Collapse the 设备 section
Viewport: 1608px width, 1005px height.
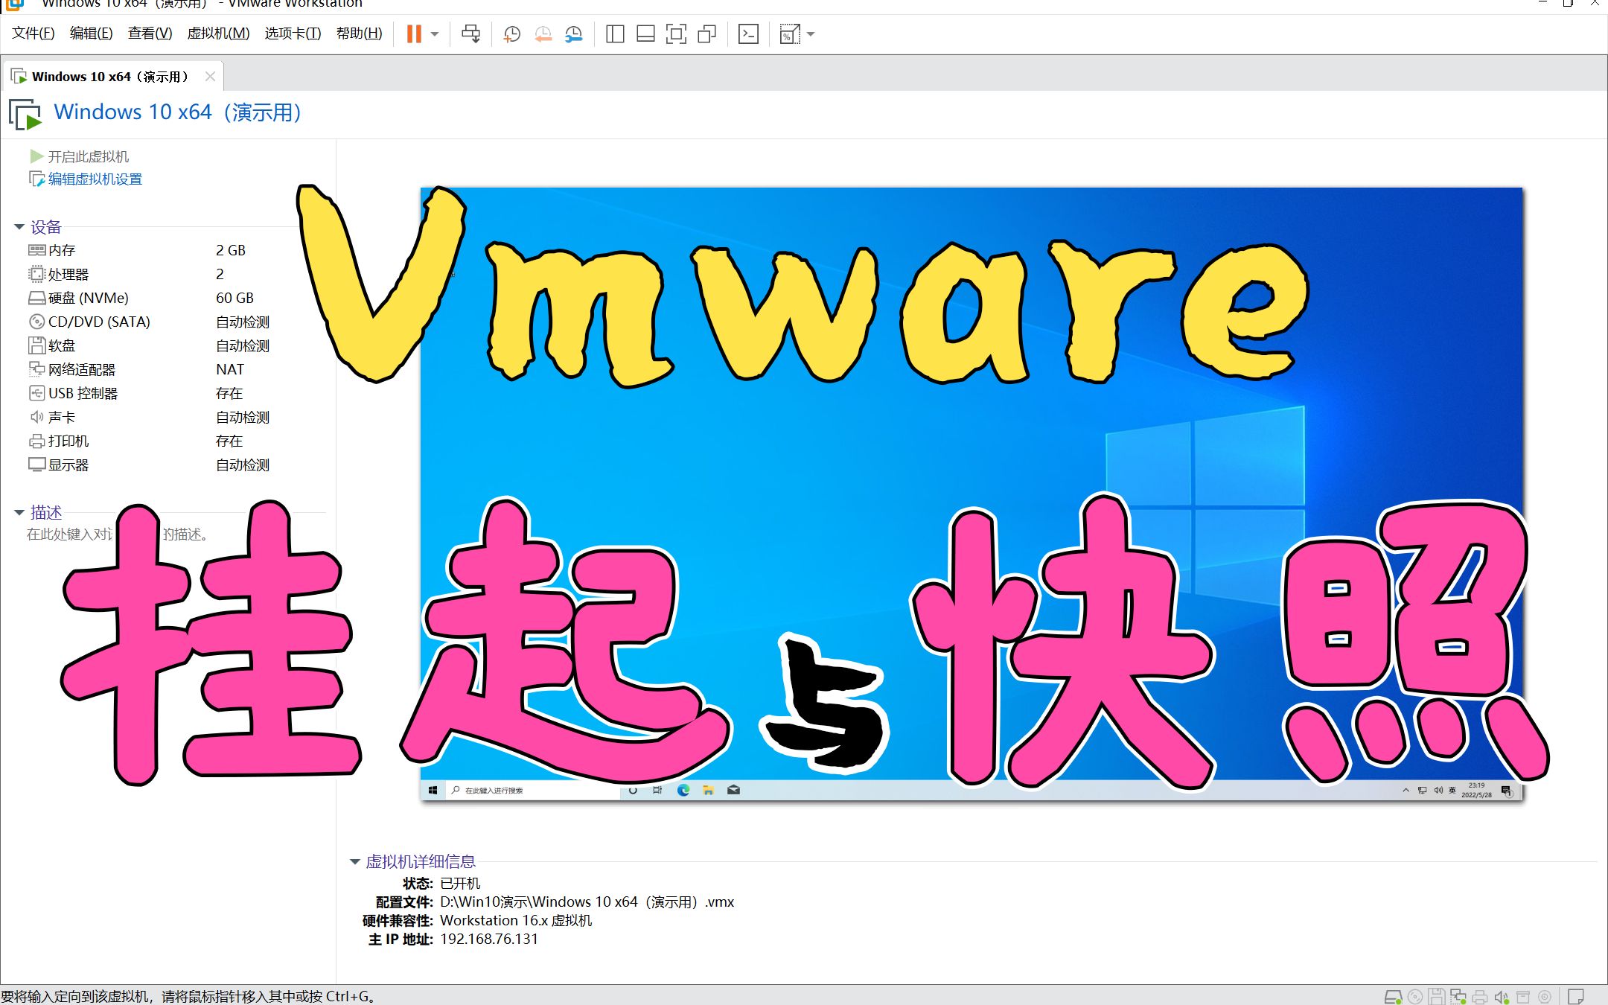pyautogui.click(x=19, y=227)
